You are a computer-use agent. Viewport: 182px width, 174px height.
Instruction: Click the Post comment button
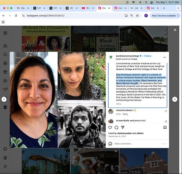click(x=164, y=144)
